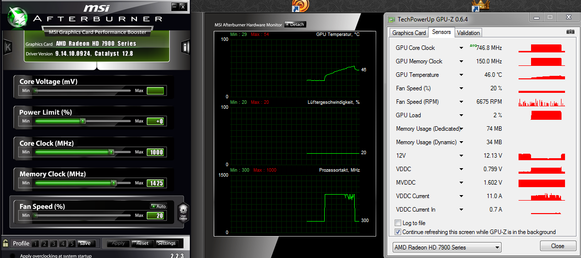Click the empty Core Voltage value field
Screen dimensions: 581x258
coord(155,91)
